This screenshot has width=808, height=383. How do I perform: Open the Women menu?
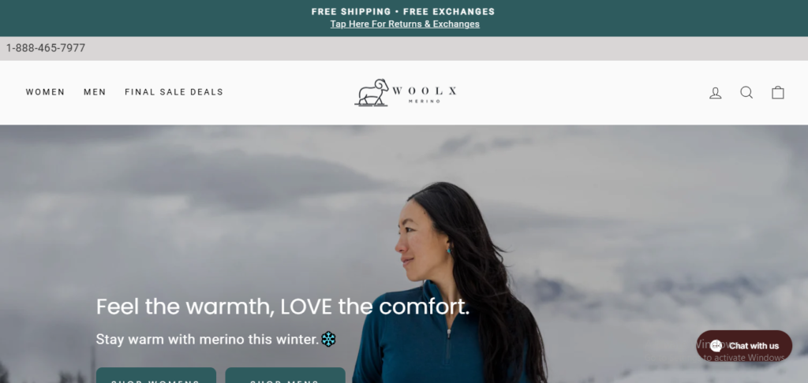point(45,92)
